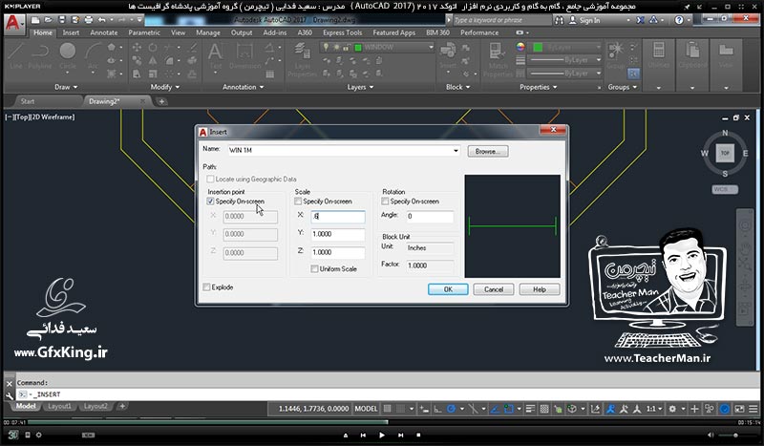Expand the Block panel
The image size is (764, 446).
pyautogui.click(x=458, y=87)
